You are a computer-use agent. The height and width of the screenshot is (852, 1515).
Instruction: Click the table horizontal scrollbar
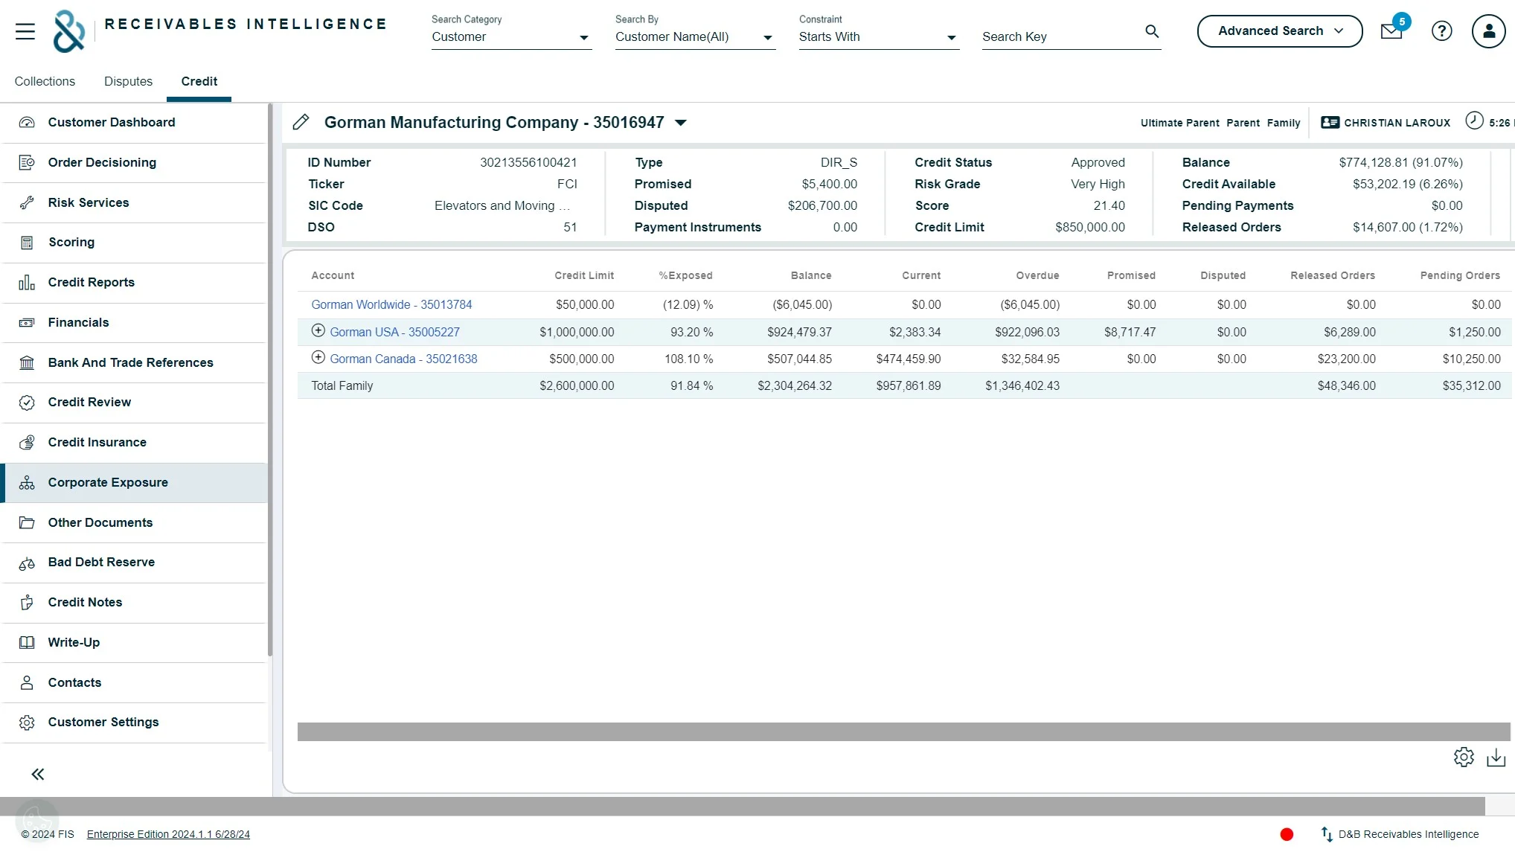pyautogui.click(x=903, y=731)
